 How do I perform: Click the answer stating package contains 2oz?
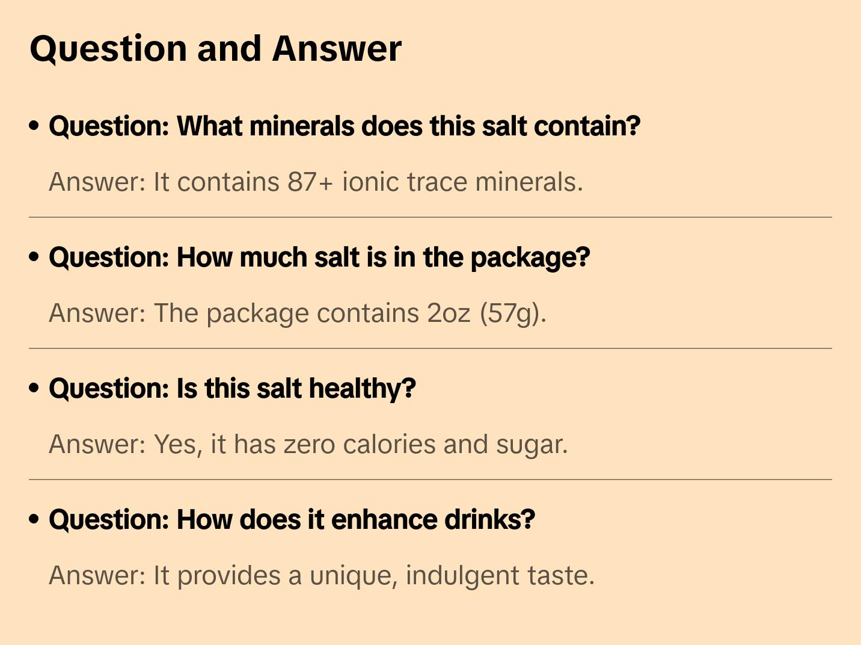click(x=297, y=313)
